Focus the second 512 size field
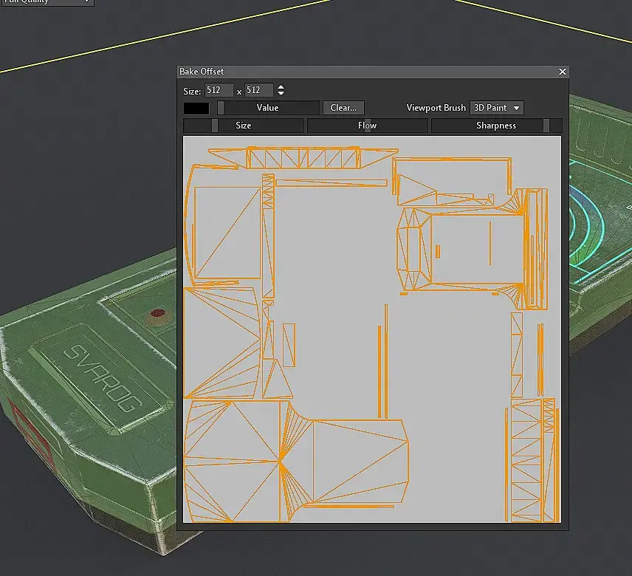 click(x=258, y=90)
